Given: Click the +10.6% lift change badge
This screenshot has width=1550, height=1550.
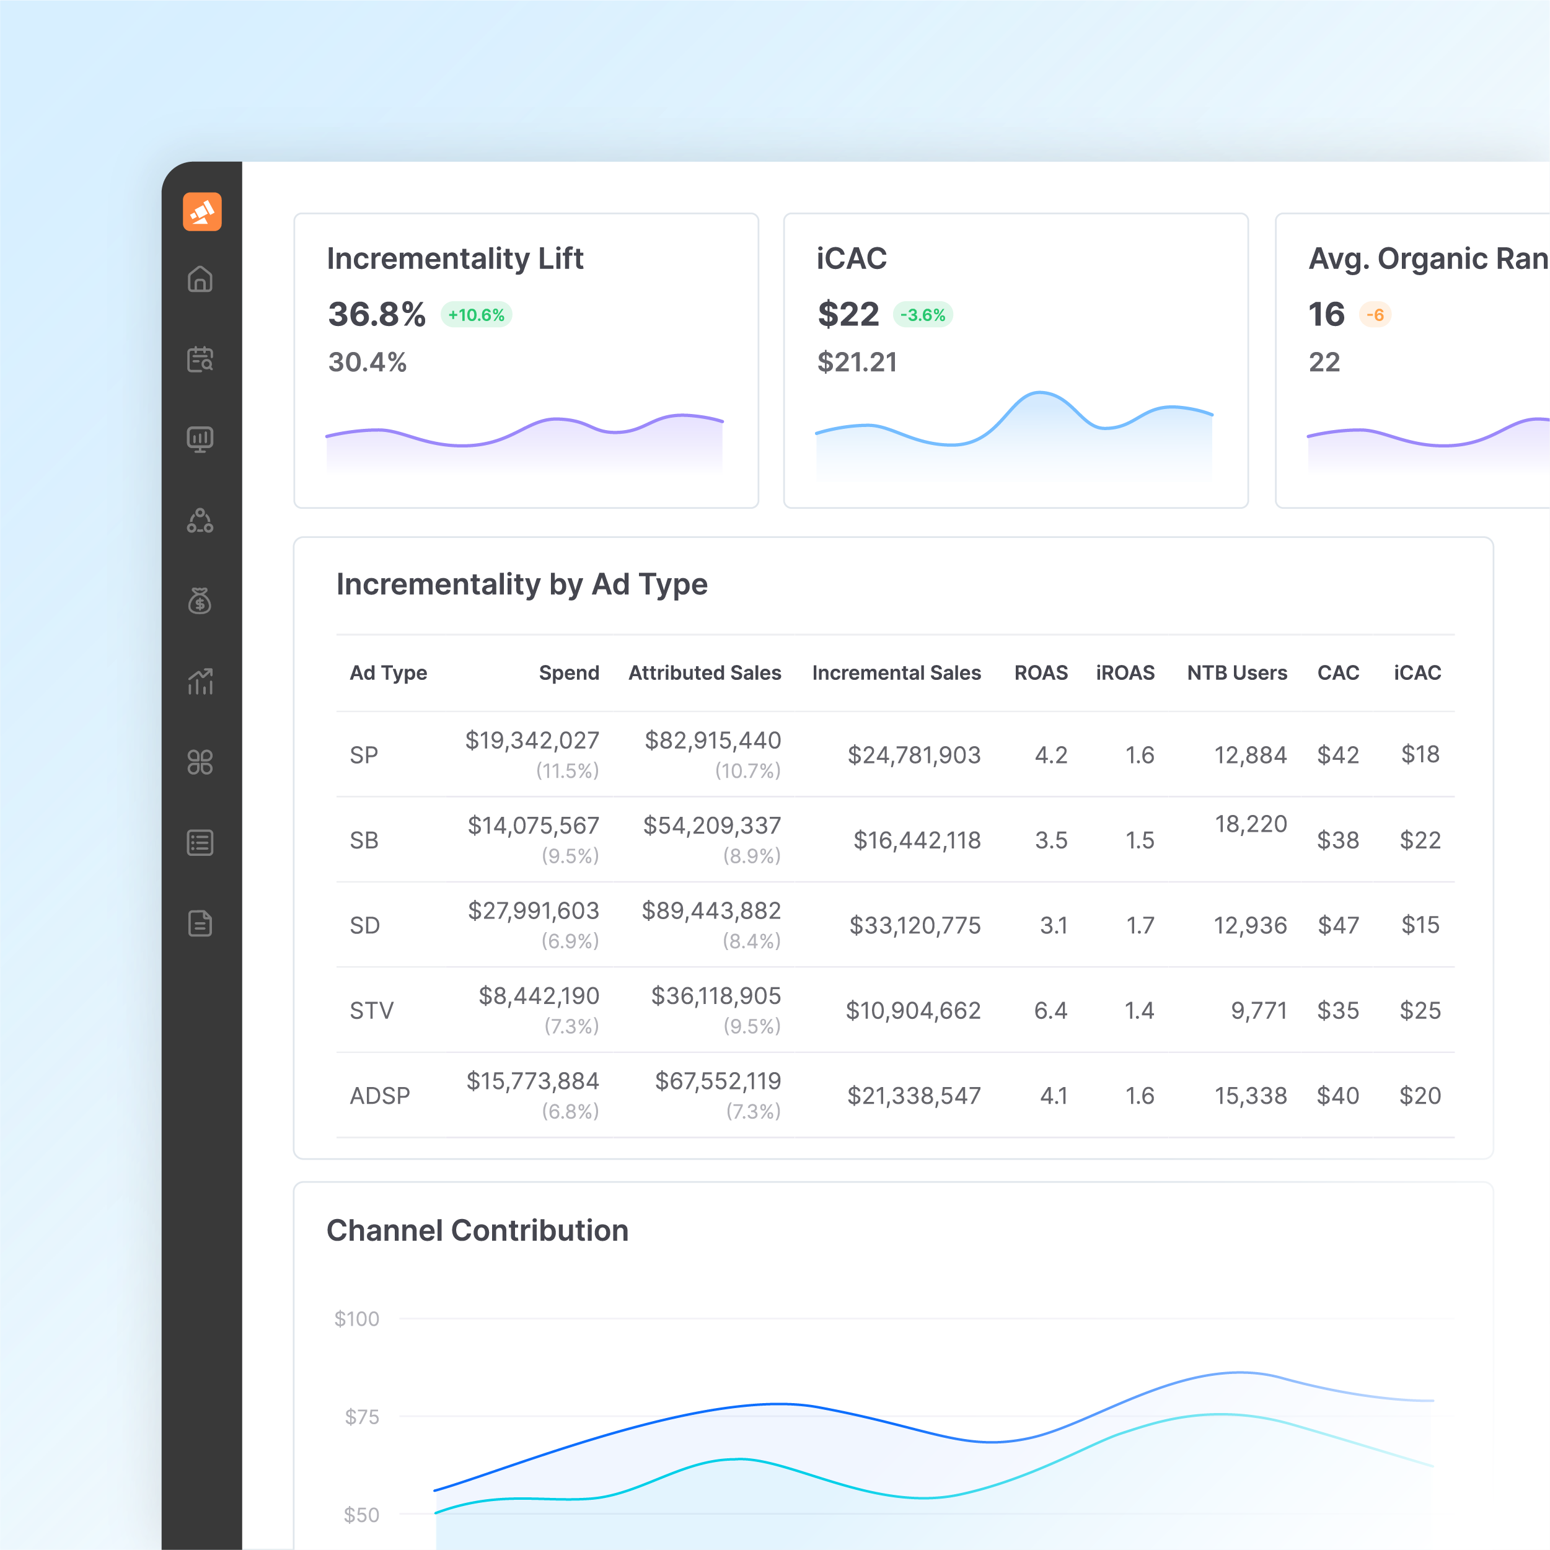Looking at the screenshot, I should point(476,315).
